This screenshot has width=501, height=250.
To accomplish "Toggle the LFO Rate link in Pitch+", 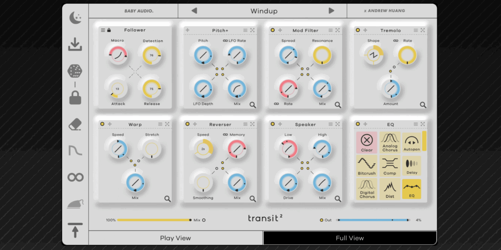I will pyautogui.click(x=225, y=41).
